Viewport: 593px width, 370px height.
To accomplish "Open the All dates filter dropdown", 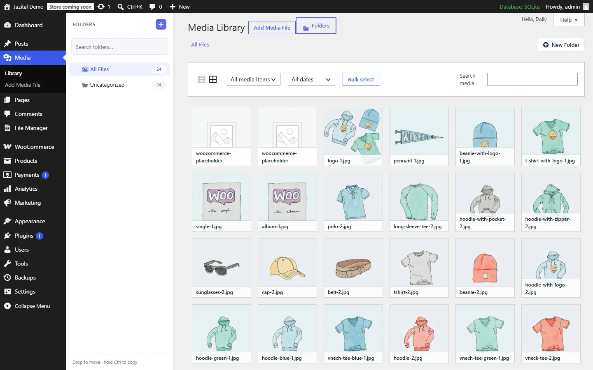I will click(x=311, y=79).
